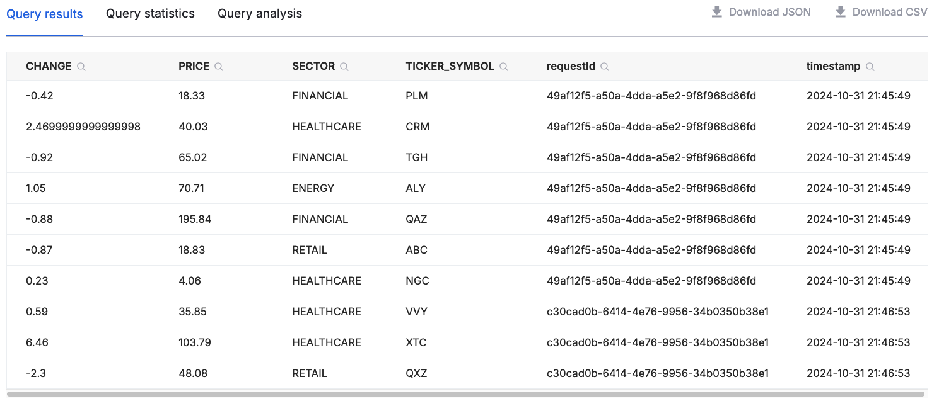
Task: Click the search icon beside PRICE column
Action: pyautogui.click(x=219, y=67)
